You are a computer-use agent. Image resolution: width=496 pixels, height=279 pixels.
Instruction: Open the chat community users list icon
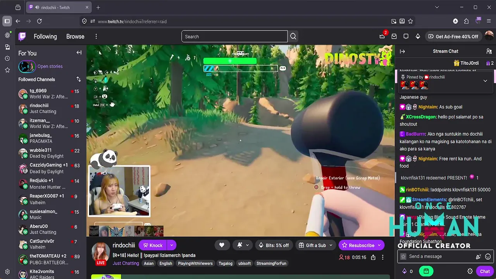pyautogui.click(x=489, y=51)
